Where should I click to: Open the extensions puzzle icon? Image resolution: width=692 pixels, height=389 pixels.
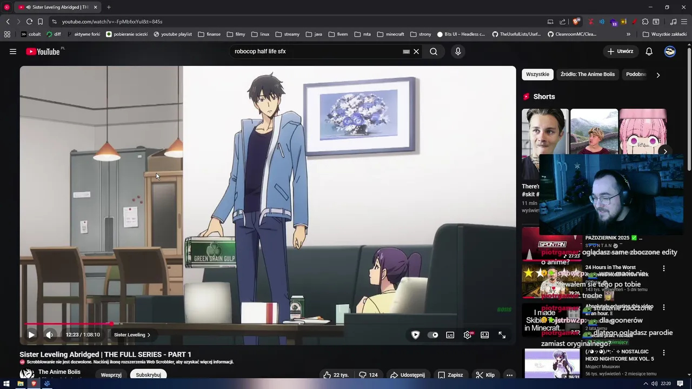coord(645,22)
